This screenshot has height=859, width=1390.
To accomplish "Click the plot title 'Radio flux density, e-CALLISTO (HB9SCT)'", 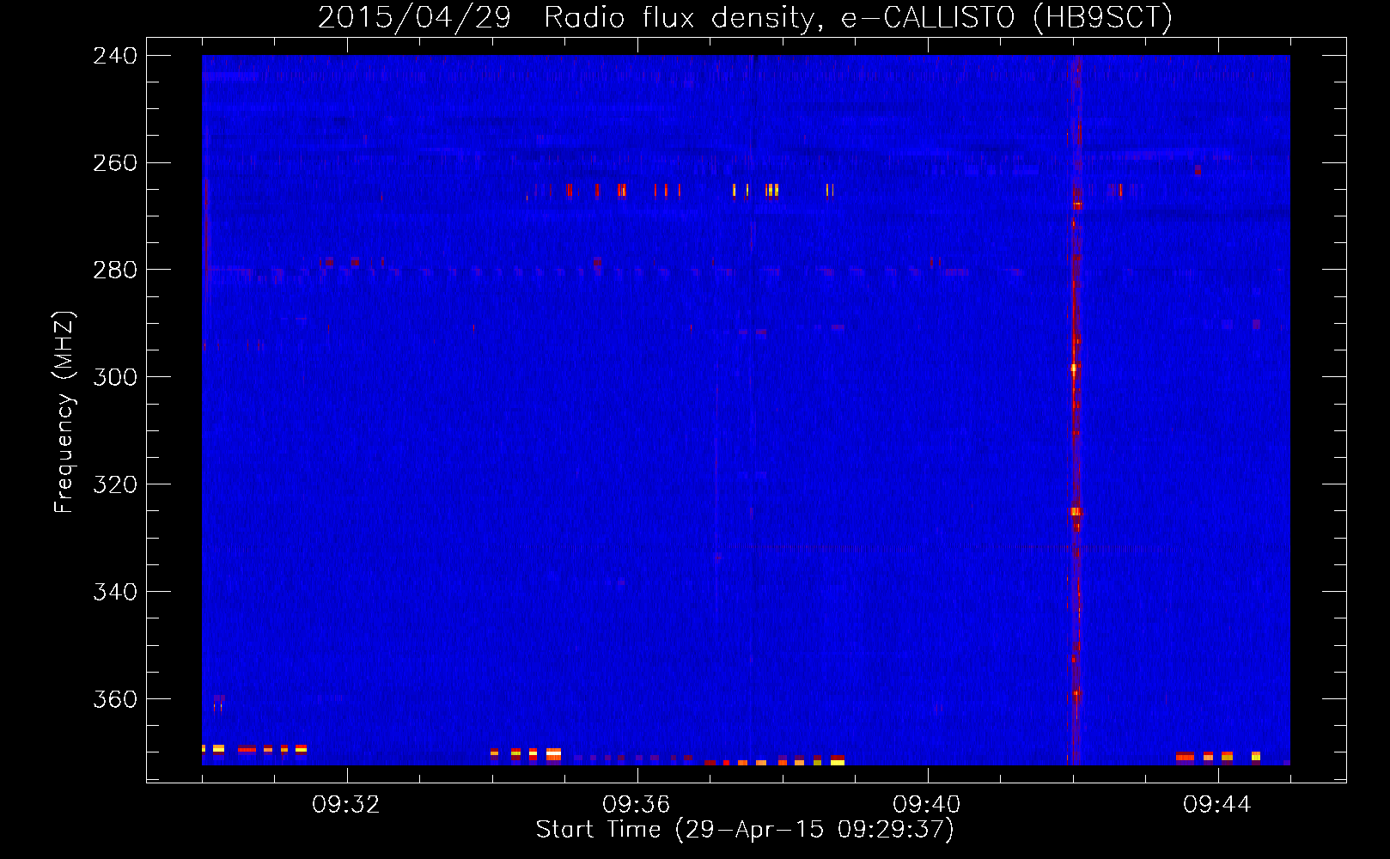I will 858,18.
